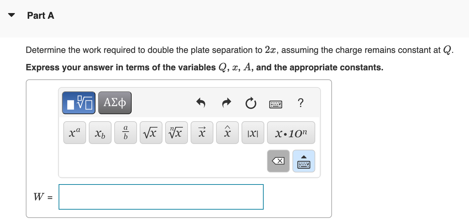Toggle the on-screen keyboard panel
469x223 pixels.
point(304,161)
